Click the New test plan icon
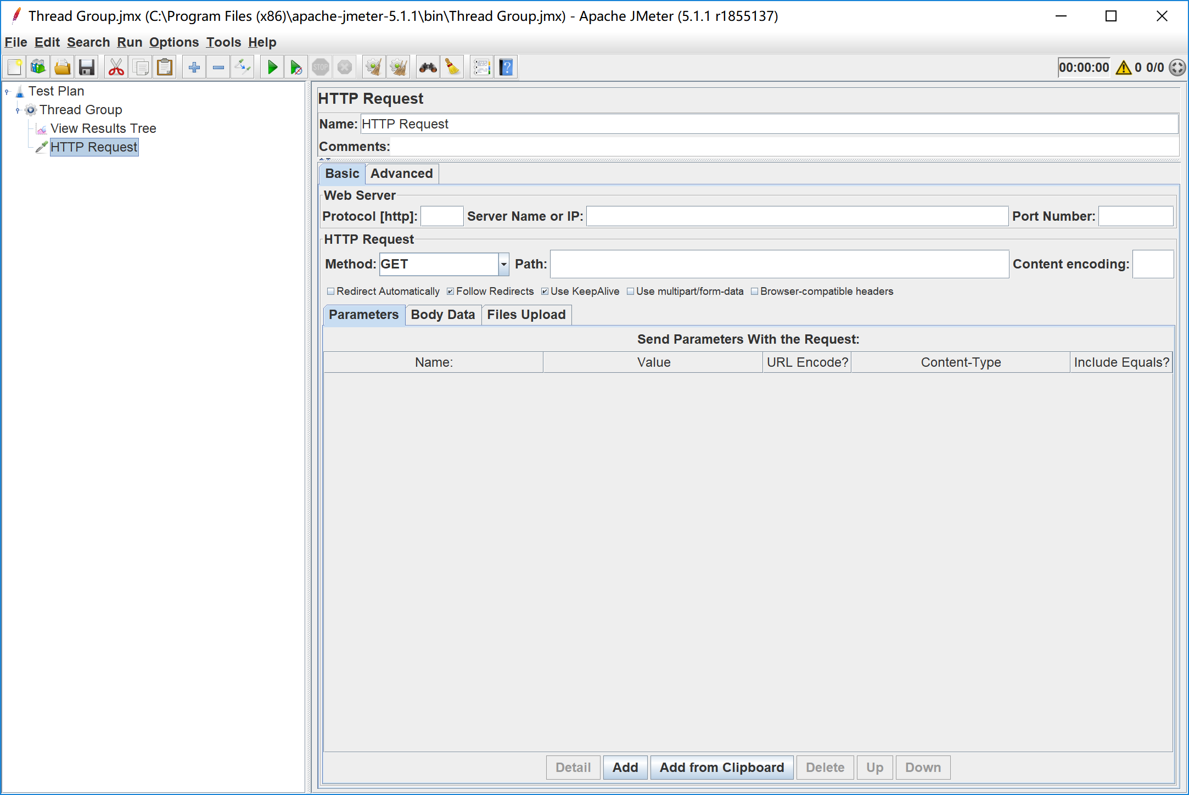The width and height of the screenshot is (1189, 795). [x=15, y=68]
